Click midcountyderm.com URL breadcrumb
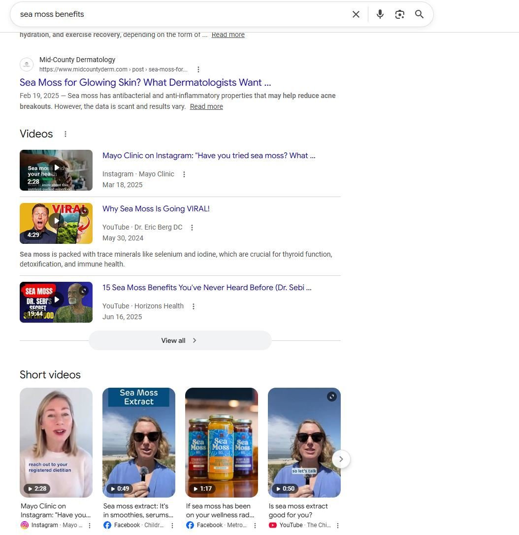 (x=113, y=69)
